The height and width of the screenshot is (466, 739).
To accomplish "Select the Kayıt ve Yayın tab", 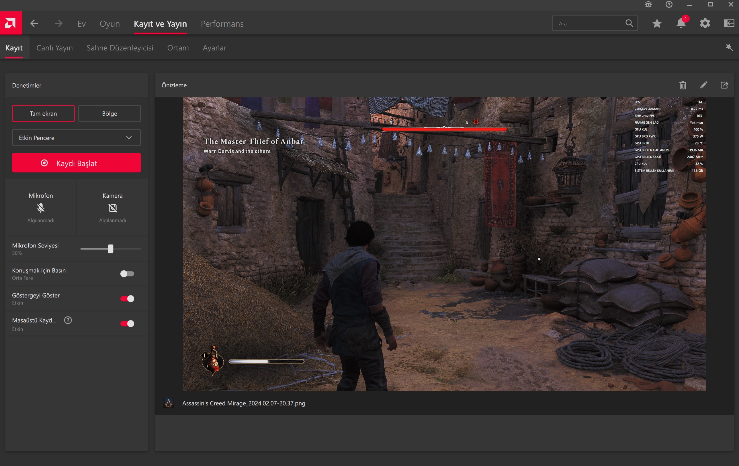I will point(160,23).
